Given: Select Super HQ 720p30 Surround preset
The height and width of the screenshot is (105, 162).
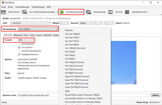Looking at the screenshot, I should [77, 80].
